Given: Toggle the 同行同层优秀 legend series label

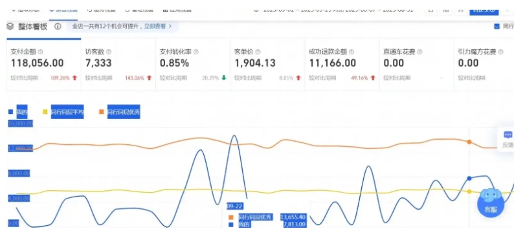Looking at the screenshot, I should click(x=124, y=112).
